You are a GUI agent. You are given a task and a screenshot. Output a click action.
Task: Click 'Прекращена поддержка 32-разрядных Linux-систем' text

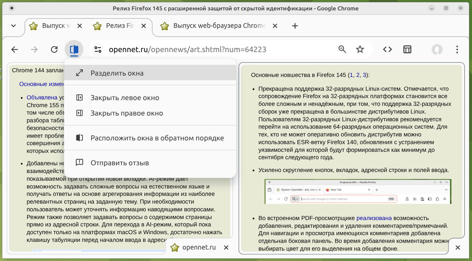(x=330, y=89)
